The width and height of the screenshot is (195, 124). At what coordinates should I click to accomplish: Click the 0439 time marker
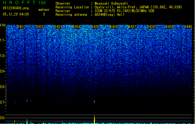(170, 27)
